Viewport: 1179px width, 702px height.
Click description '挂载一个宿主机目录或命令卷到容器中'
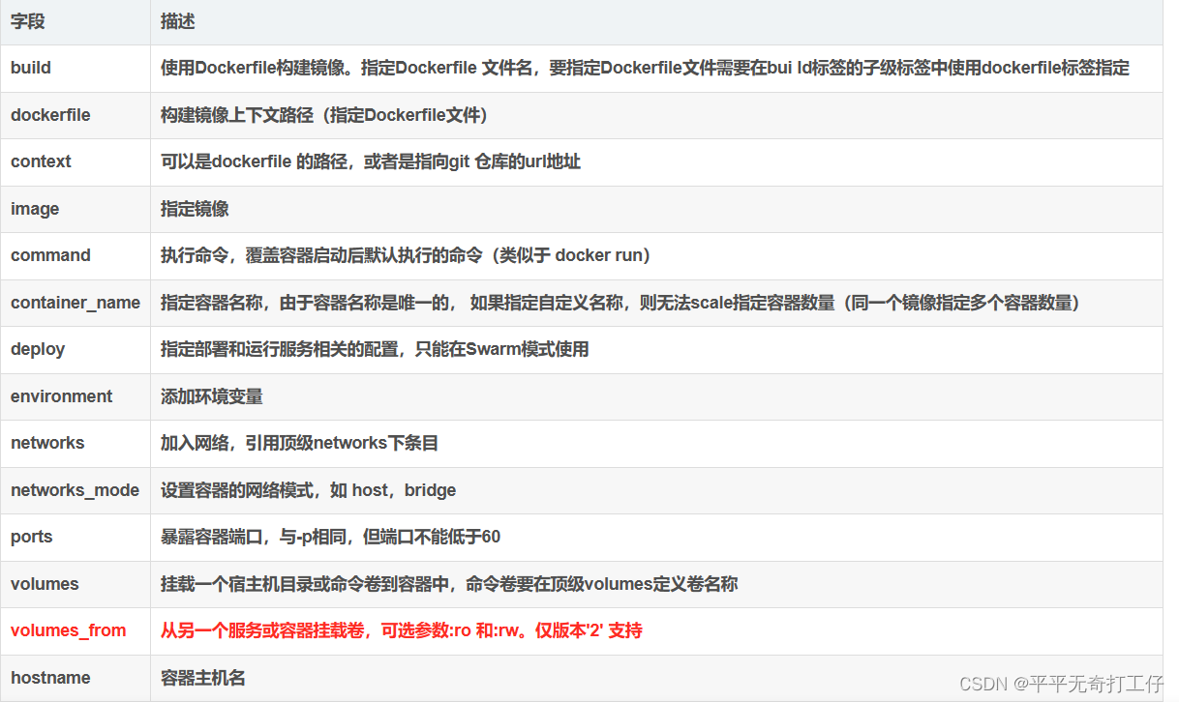pyautogui.click(x=308, y=584)
